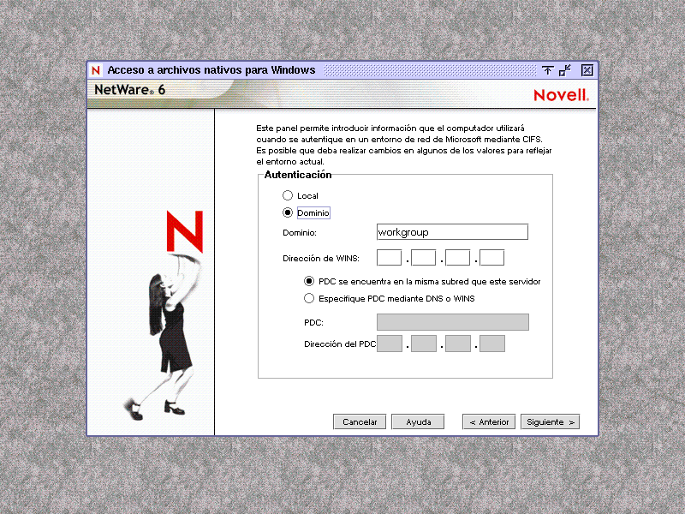Click the restore window icon in the title bar
685x514 pixels.
pyautogui.click(x=563, y=70)
